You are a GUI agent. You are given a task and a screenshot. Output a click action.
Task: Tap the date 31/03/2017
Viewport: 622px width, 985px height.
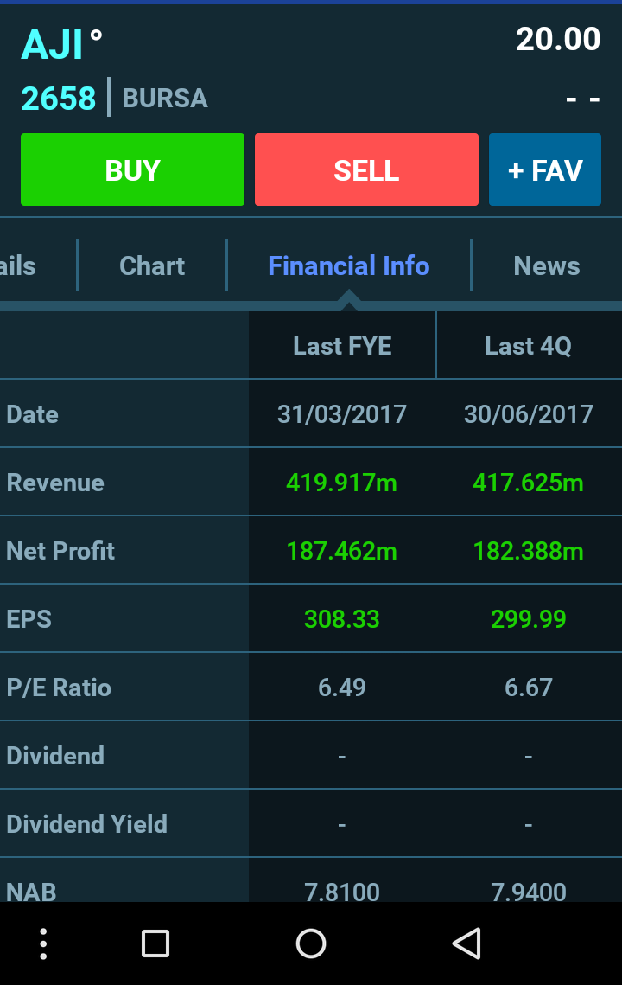pyautogui.click(x=342, y=414)
